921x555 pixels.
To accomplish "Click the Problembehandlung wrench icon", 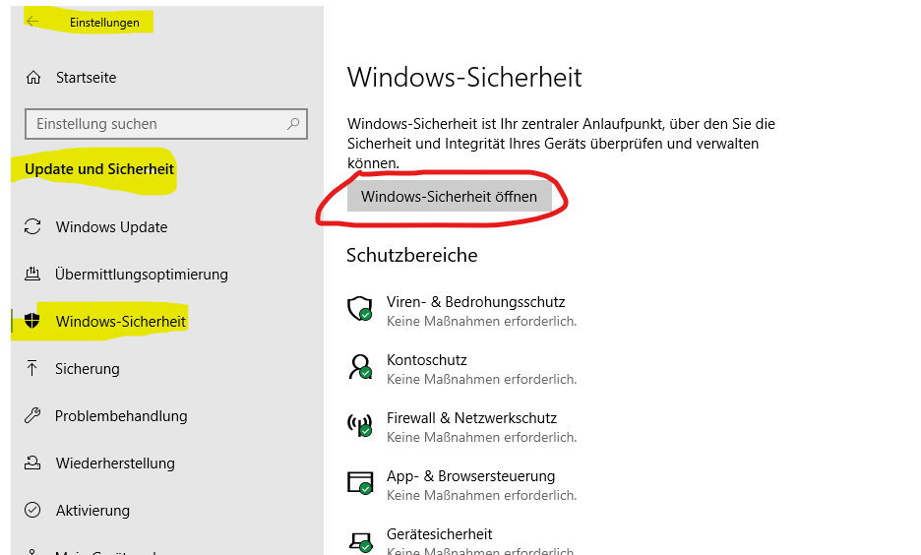I will 32,415.
